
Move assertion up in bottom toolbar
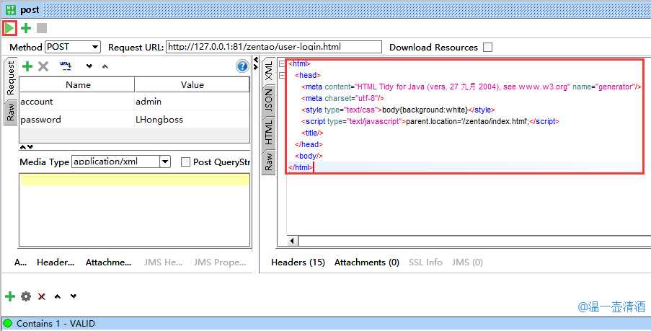tap(57, 296)
